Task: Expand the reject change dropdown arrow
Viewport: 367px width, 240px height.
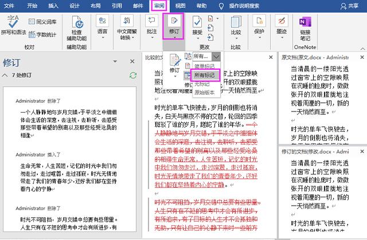Action: click(217, 18)
